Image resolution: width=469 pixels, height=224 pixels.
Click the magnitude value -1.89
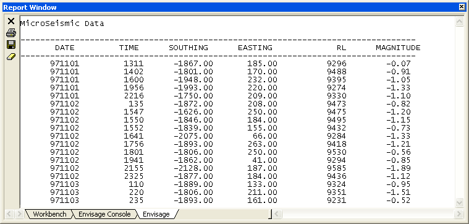pyautogui.click(x=398, y=168)
